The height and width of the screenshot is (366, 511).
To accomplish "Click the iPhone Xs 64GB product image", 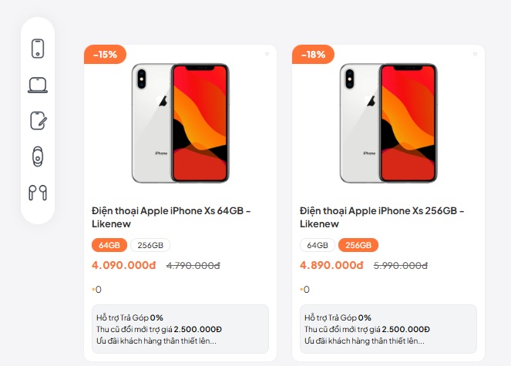I will [x=180, y=123].
